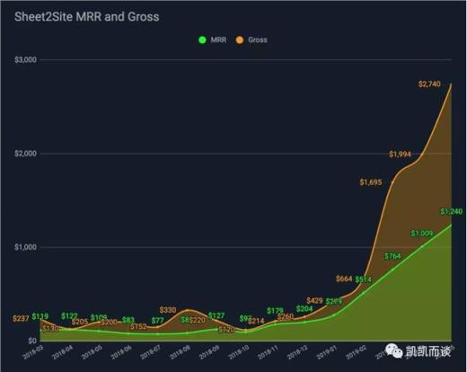Select the $109 MRR data label
This screenshot has width=467, height=372.
(x=99, y=317)
